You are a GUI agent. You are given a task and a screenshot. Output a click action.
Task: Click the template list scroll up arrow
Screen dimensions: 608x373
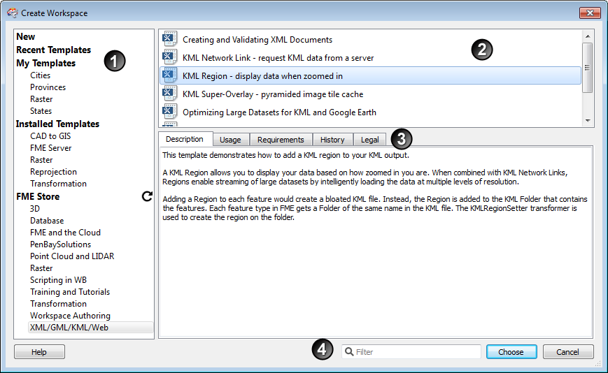[588, 36]
